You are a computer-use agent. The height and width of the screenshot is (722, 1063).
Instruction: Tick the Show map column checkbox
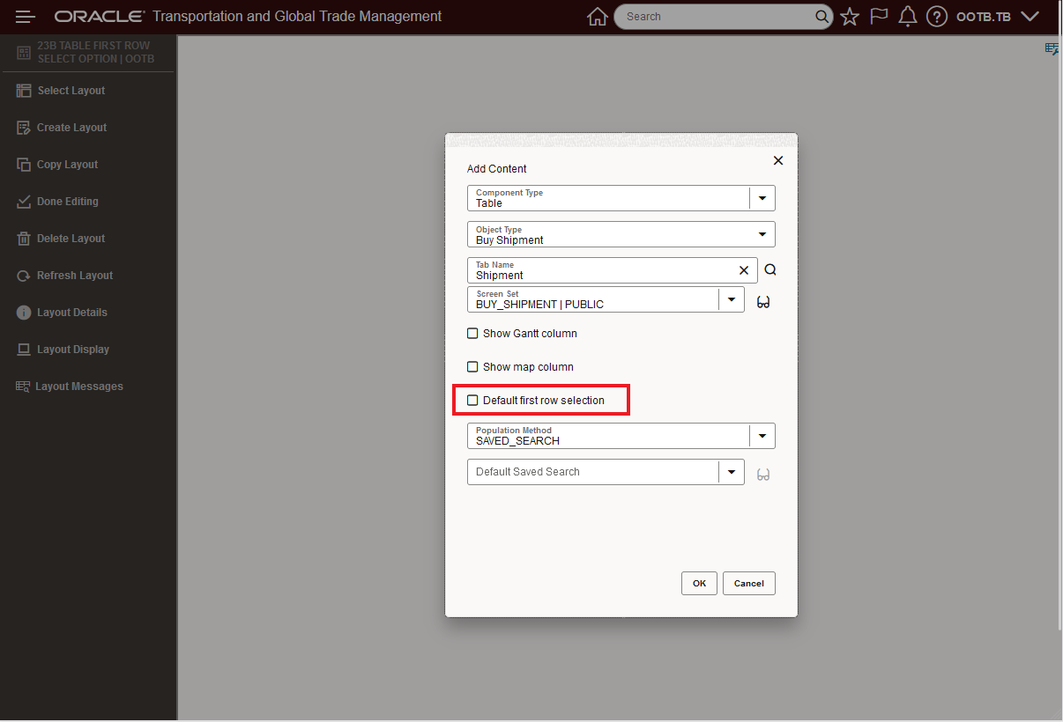[473, 367]
